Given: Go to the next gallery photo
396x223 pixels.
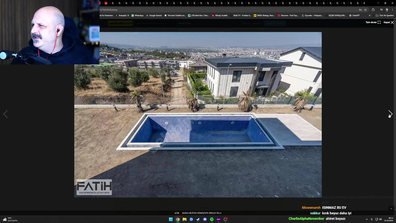Looking at the screenshot, I should tap(390, 114).
